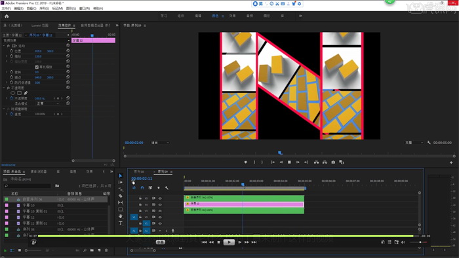Image resolution: width=459 pixels, height=258 pixels.
Task: Open the Lumetri 范围 panel tab
Action: tap(40, 26)
